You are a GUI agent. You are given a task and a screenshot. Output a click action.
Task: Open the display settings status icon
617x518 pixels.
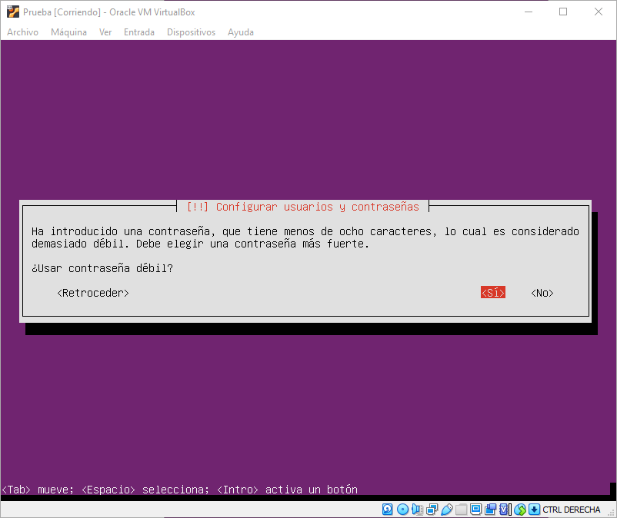[x=475, y=510]
